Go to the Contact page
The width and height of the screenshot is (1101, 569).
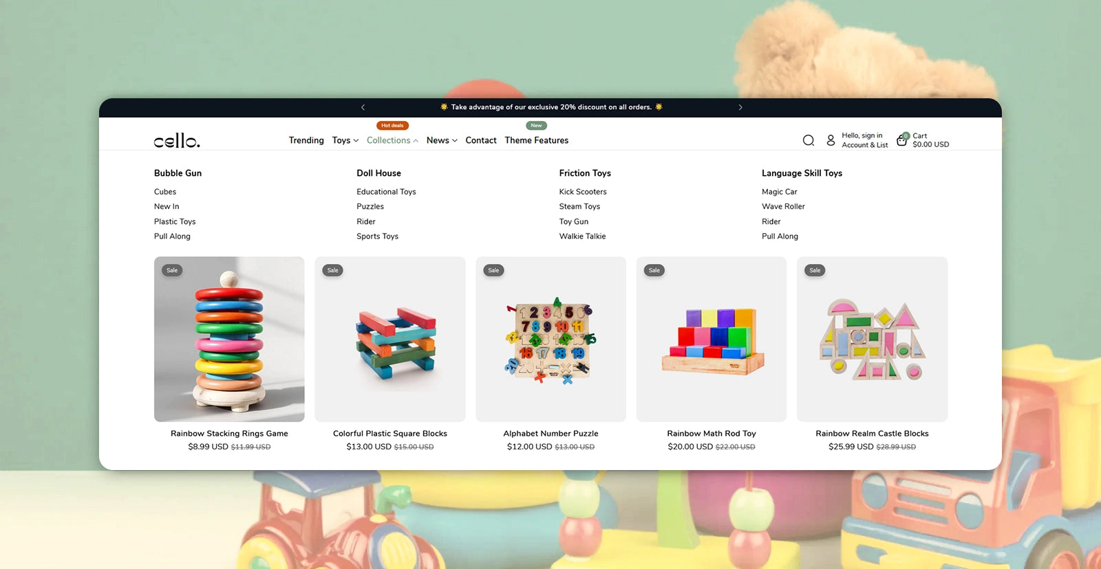481,140
